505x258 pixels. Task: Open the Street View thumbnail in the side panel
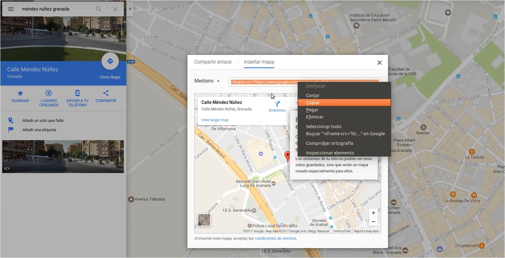[63, 157]
